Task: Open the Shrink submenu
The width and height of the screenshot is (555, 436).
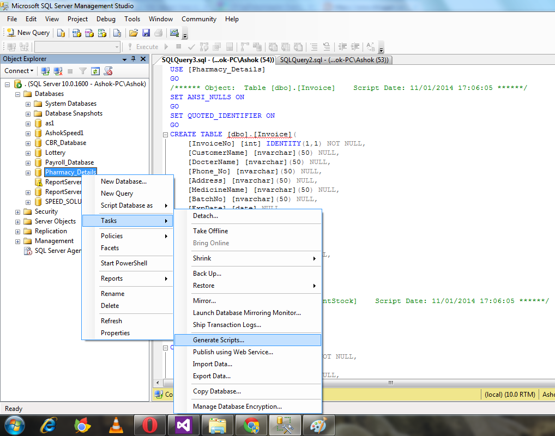Action: (x=248, y=258)
